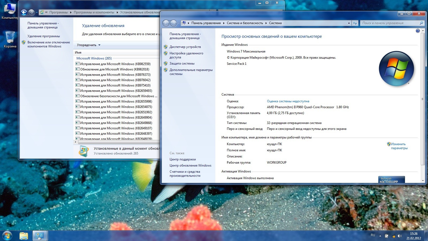The image size is (428, 241).
Task: Click the shield icon by Device Manager
Action: [166, 47]
